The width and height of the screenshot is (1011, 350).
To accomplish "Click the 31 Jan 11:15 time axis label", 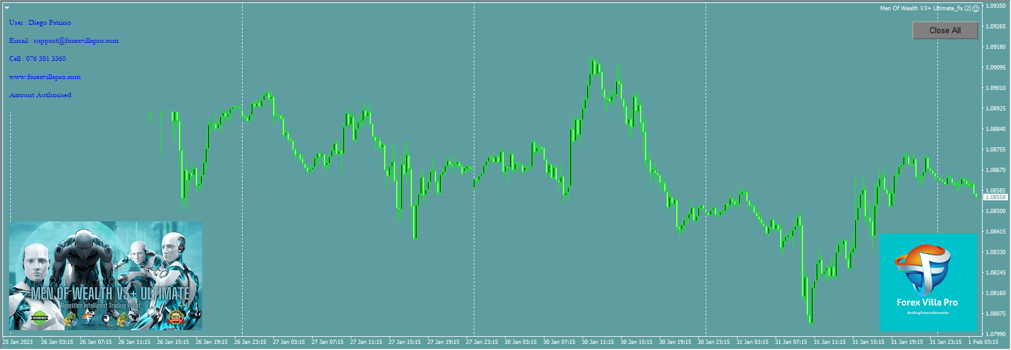I will (829, 342).
